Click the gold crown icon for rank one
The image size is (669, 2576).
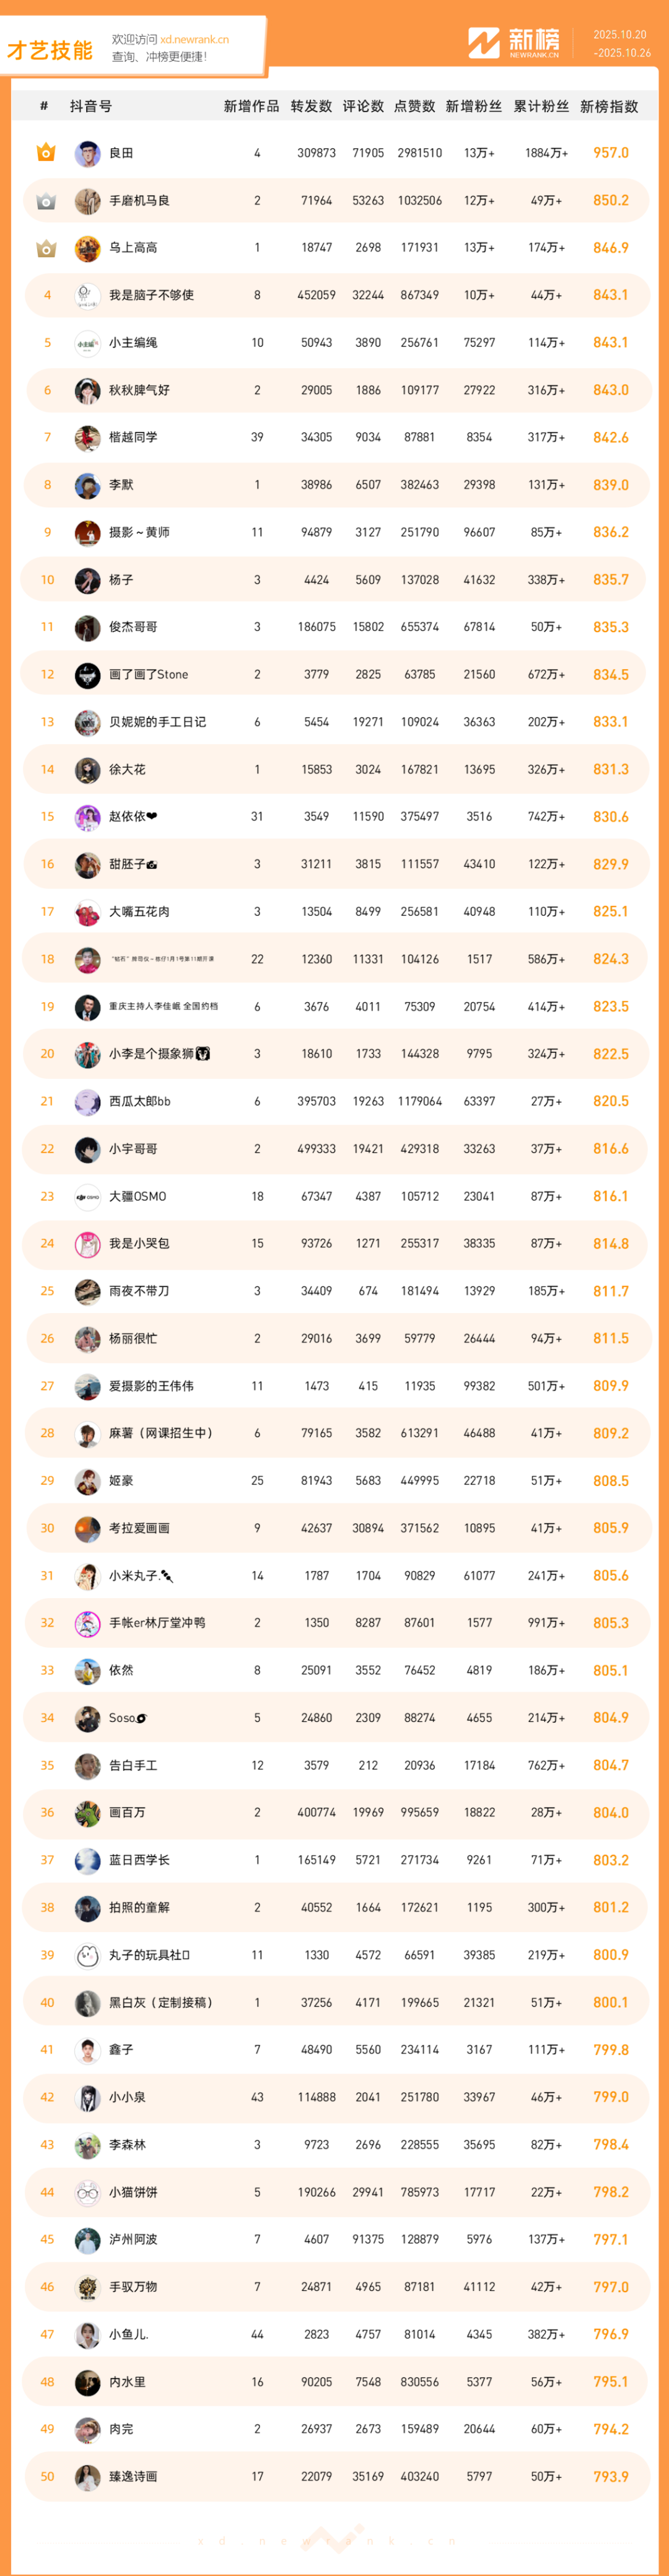click(46, 153)
